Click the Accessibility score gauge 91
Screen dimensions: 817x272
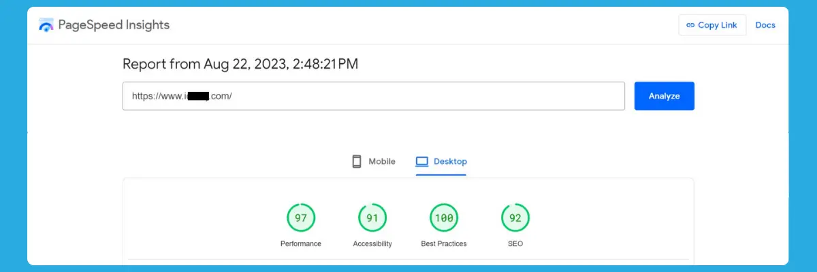(372, 218)
